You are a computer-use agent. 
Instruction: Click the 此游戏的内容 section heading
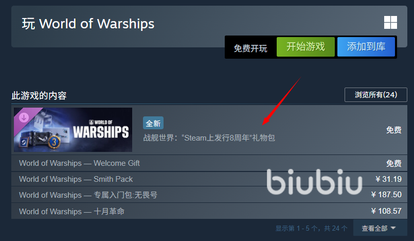tap(39, 95)
